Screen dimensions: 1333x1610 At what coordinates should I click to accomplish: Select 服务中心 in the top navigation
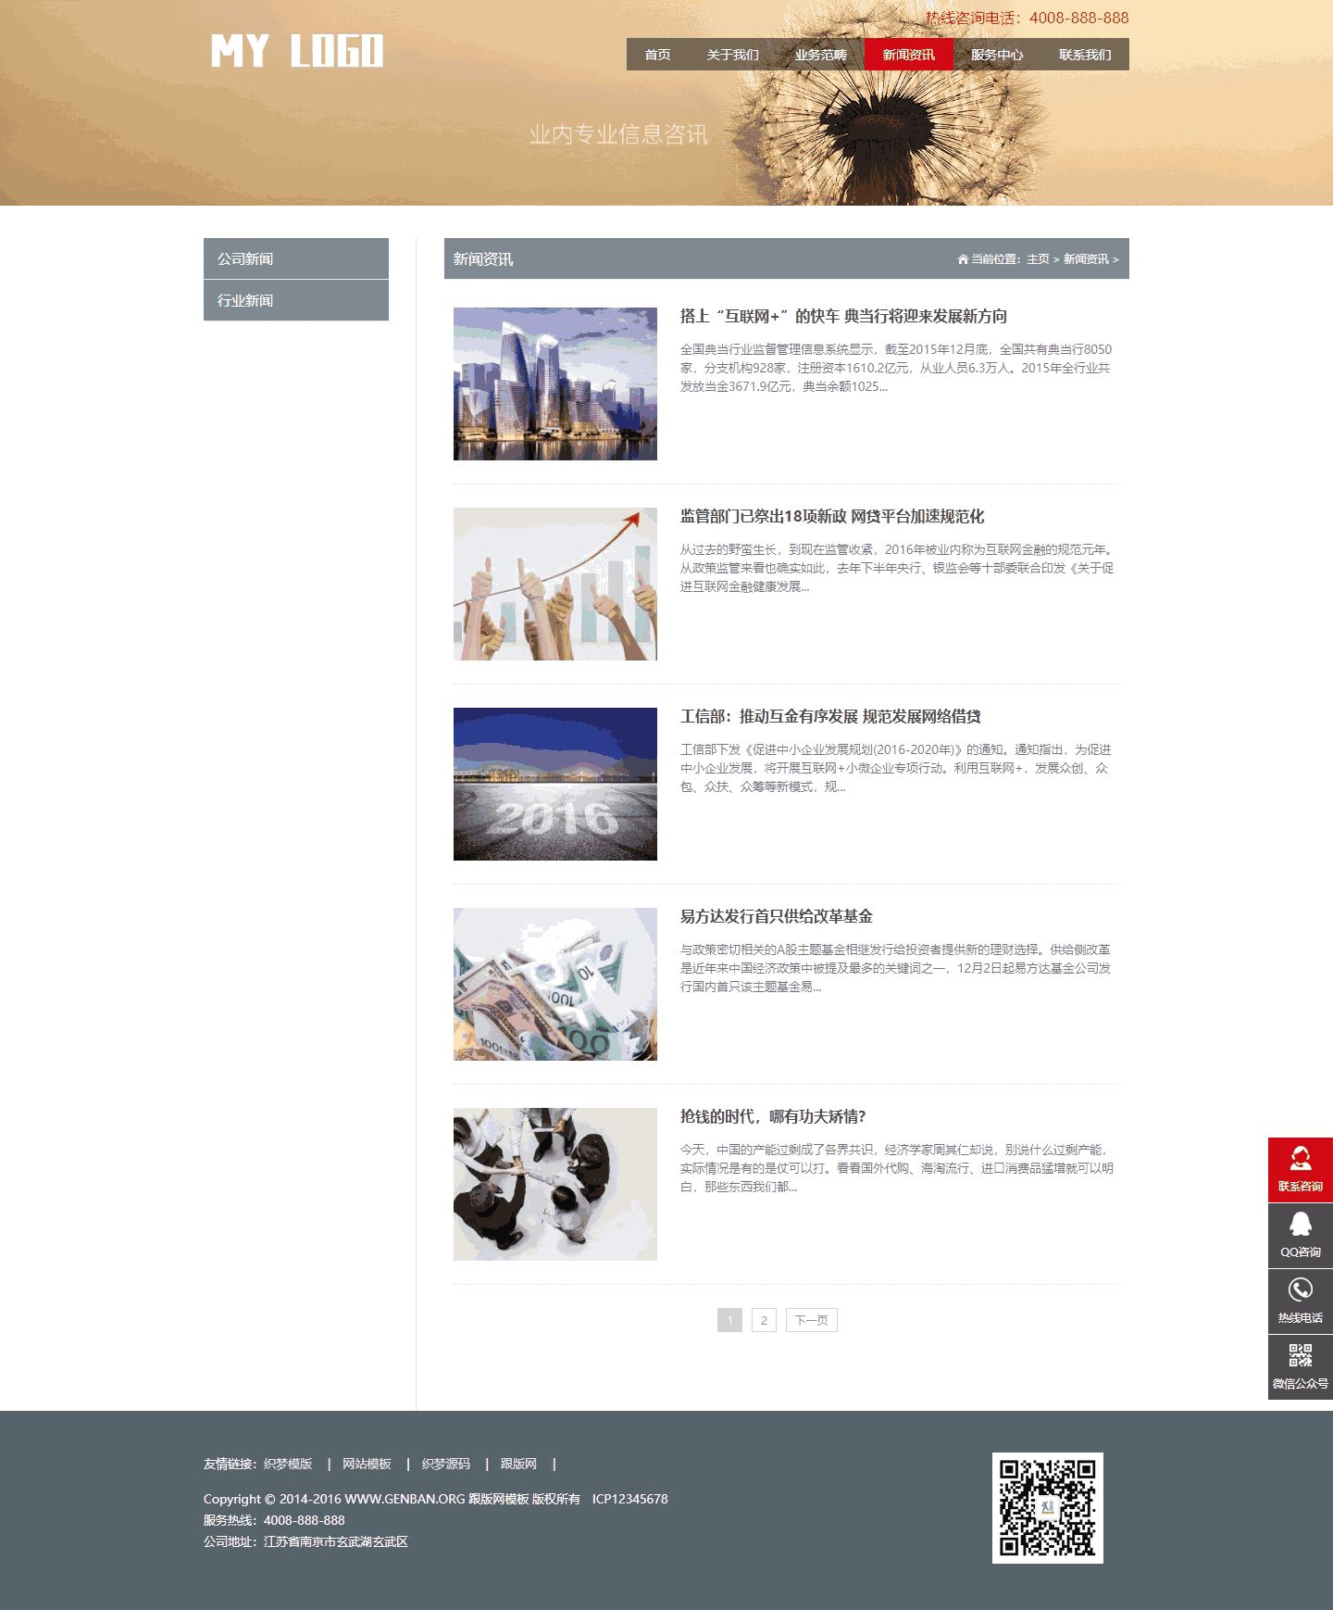click(x=996, y=55)
